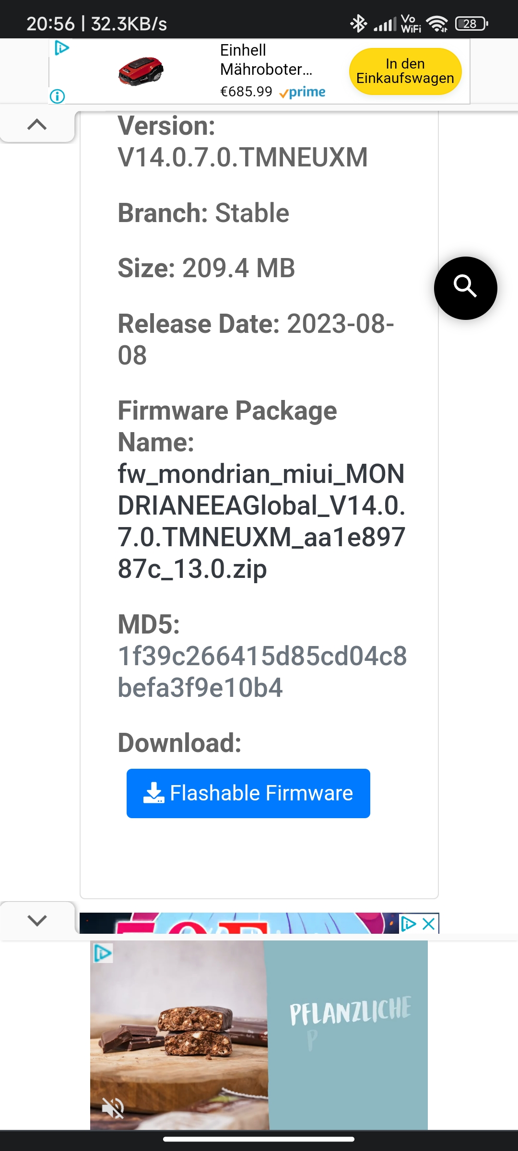Open the Einhell Mähroboter product title
Viewport: 518px width, 1151px height.
(x=266, y=60)
